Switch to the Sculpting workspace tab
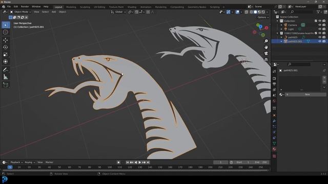328x184 pixels. click(85, 7)
